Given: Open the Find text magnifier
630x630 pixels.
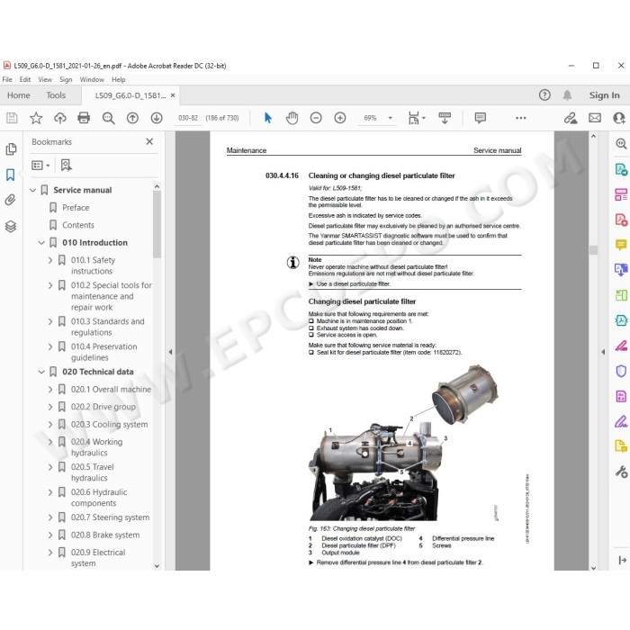Looking at the screenshot, I should click(109, 118).
